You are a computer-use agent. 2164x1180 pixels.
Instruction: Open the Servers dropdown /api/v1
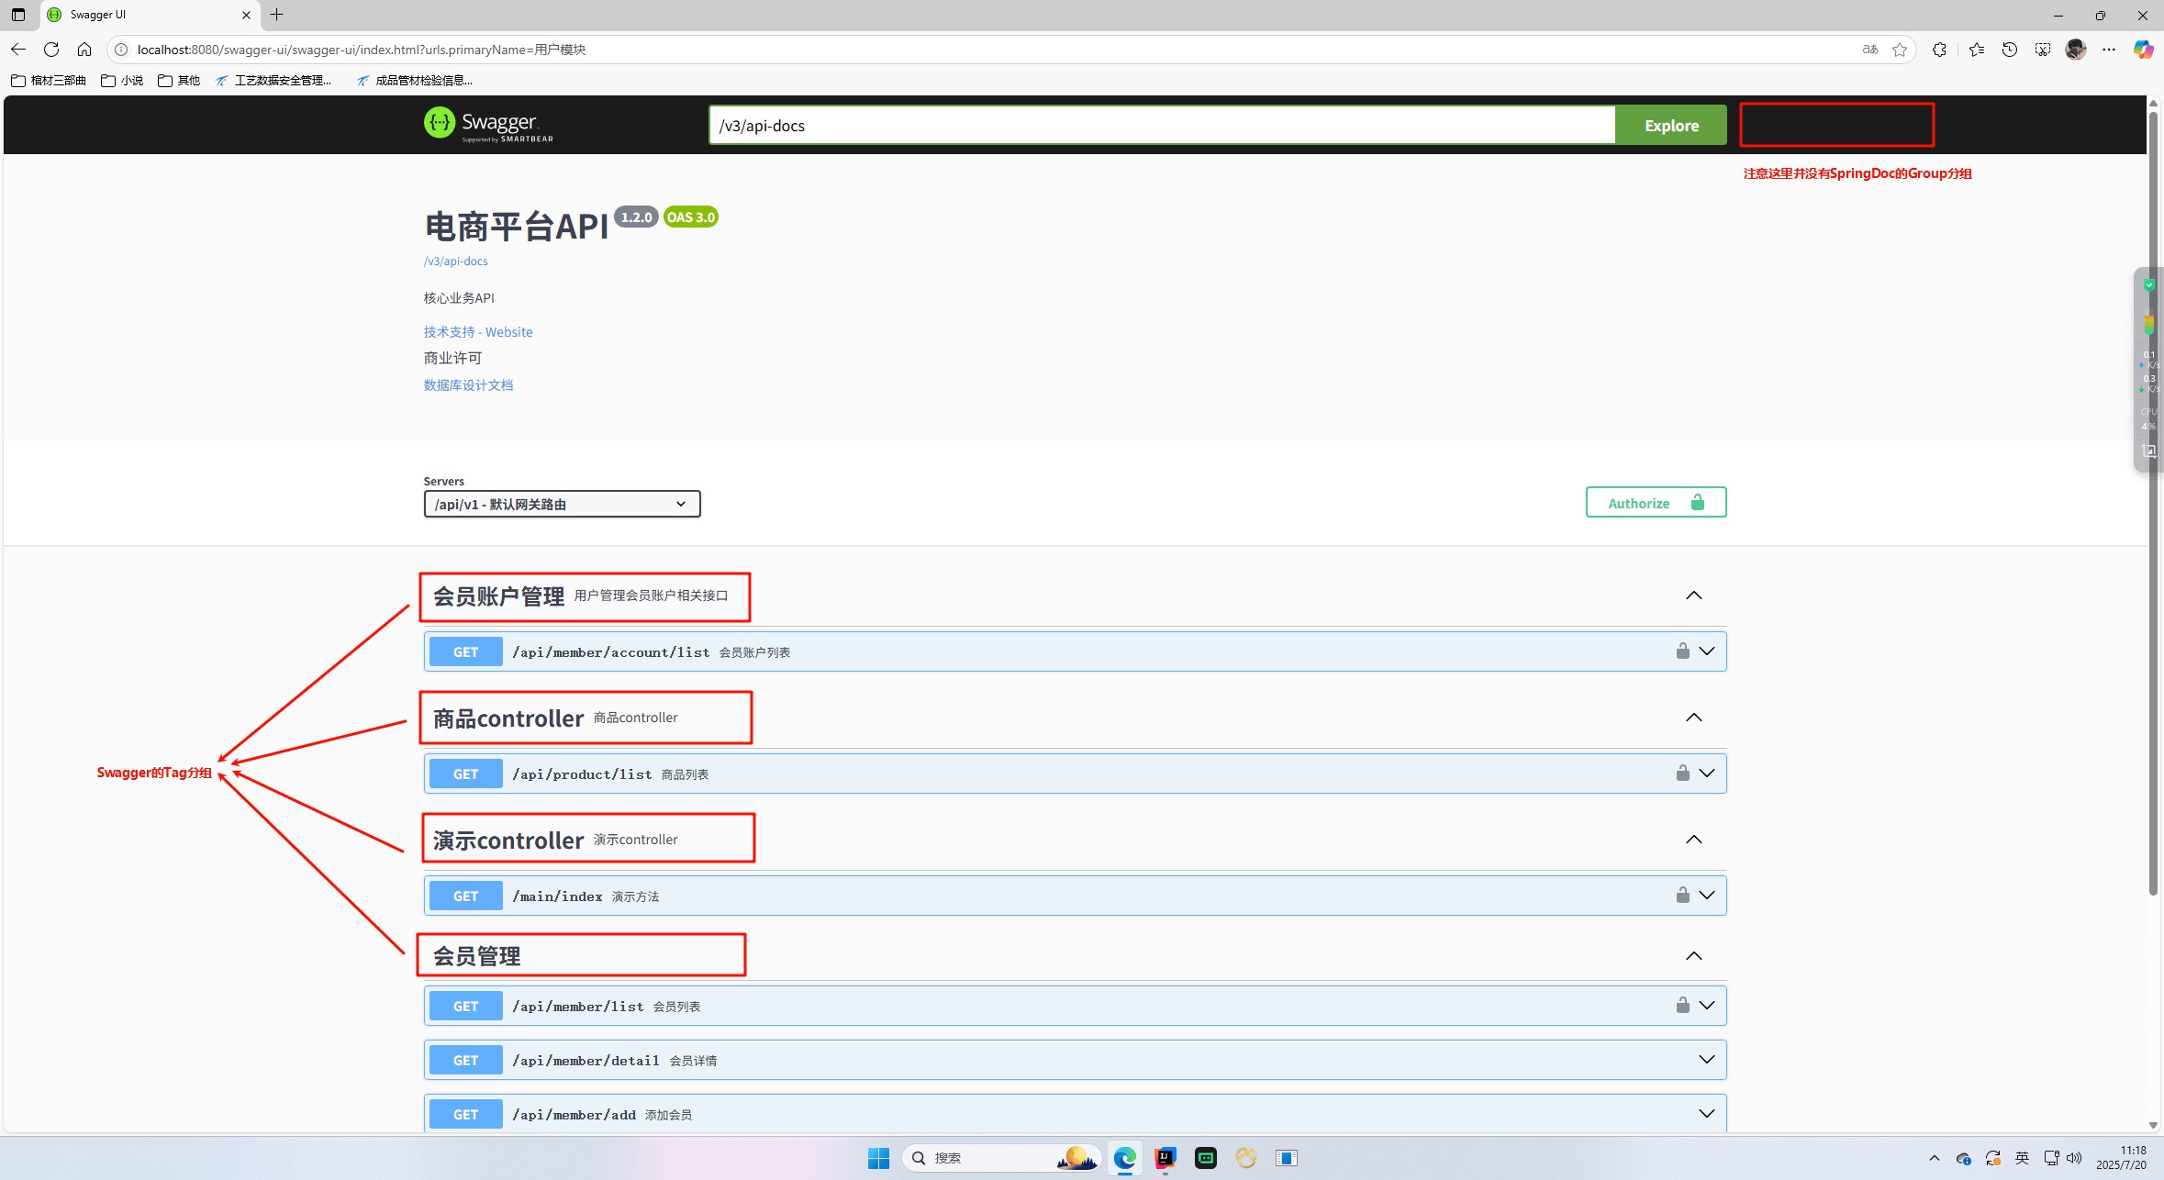click(x=562, y=504)
